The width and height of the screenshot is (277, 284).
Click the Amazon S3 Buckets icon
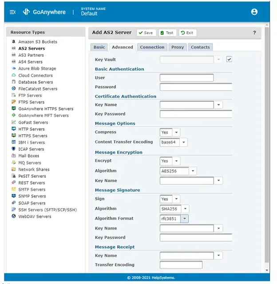14,42
